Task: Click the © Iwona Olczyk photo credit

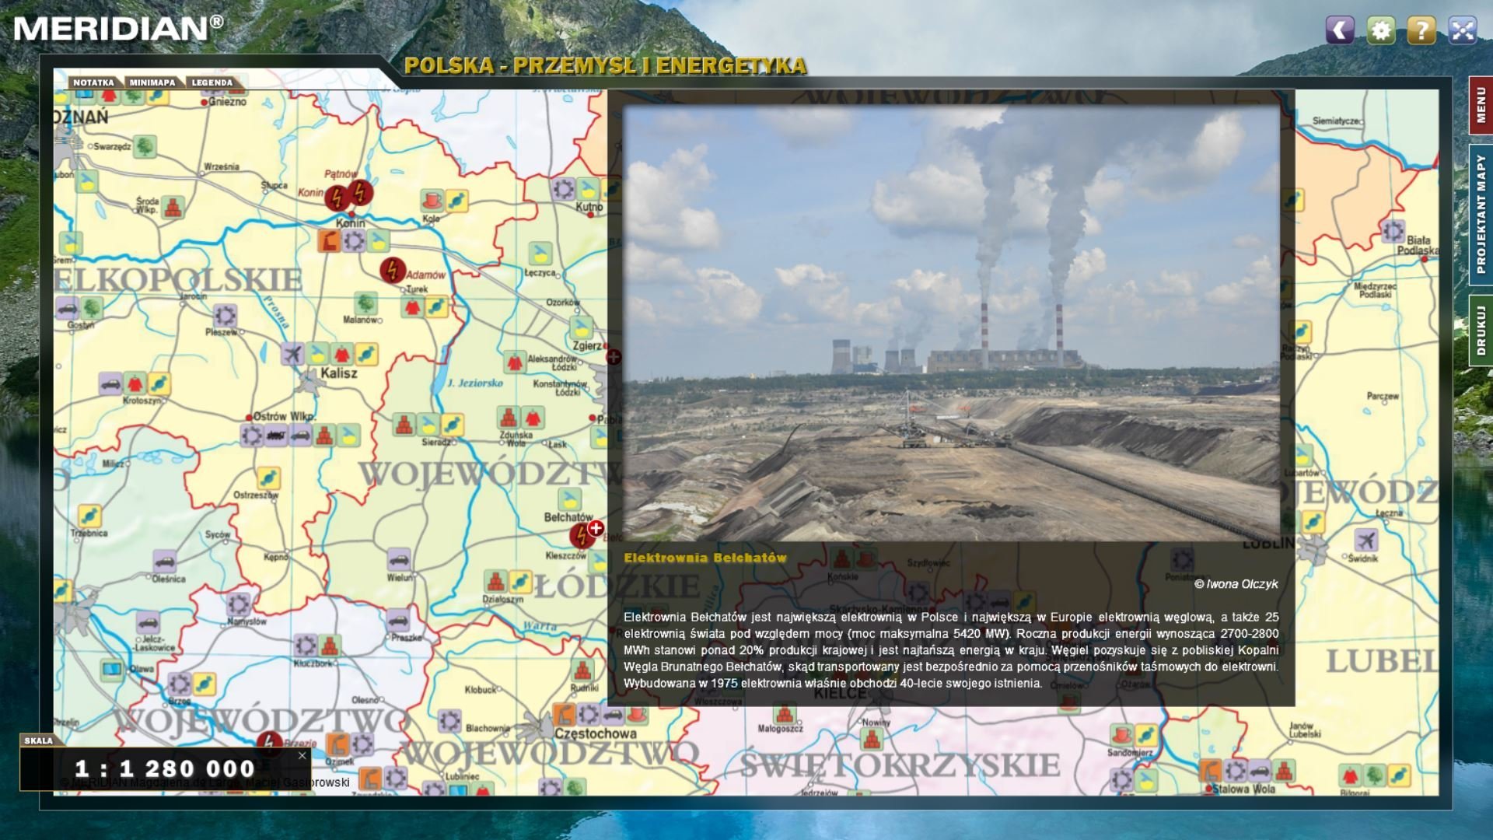Action: pos(1236,584)
